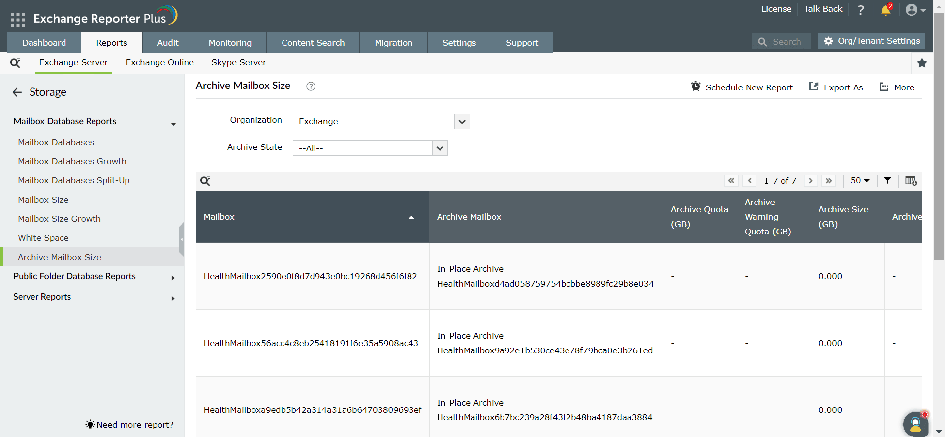Open help tooltip beside Archive Mailbox Size
Viewport: 945px width, 437px height.
pos(311,87)
